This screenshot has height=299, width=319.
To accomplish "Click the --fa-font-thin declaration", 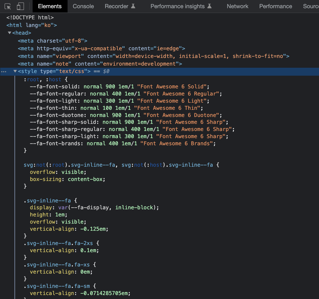I will [116, 108].
